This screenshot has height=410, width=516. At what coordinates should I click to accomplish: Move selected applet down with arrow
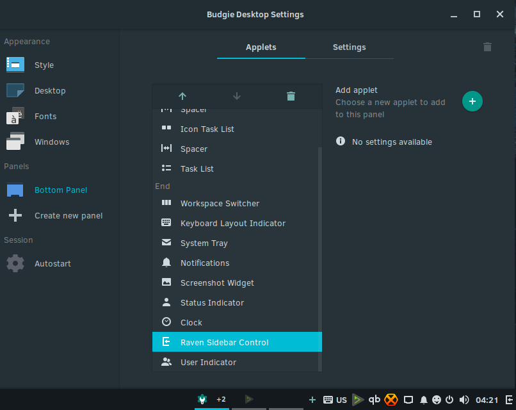(x=237, y=96)
